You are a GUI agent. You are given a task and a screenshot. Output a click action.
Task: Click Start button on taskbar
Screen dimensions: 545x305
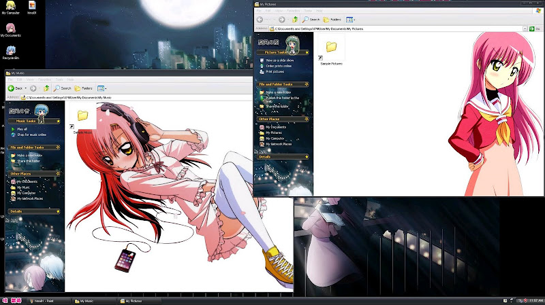(12, 301)
